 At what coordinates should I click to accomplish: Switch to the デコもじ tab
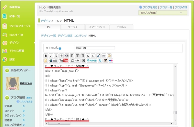pos(121,27)
